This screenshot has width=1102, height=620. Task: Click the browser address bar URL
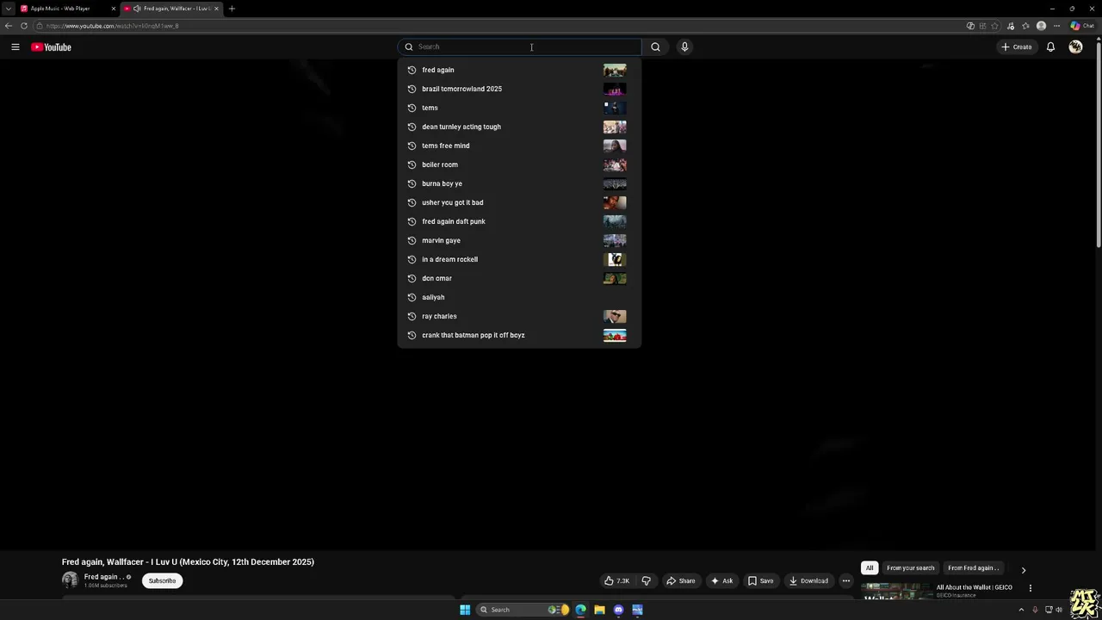point(113,26)
